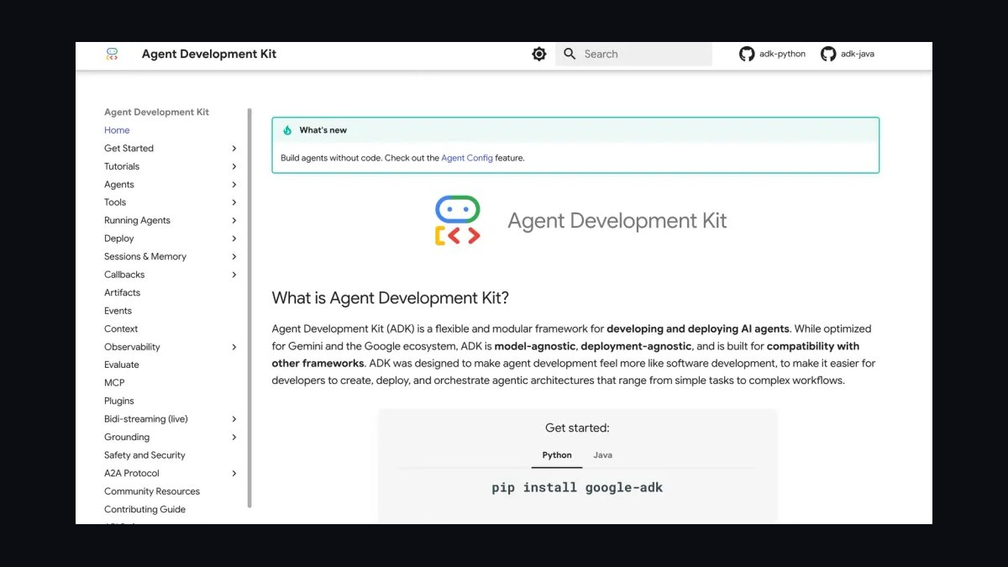Expand the Bidi-streaming (live) chevron
Viewport: 1008px width, 567px height.
pos(234,419)
